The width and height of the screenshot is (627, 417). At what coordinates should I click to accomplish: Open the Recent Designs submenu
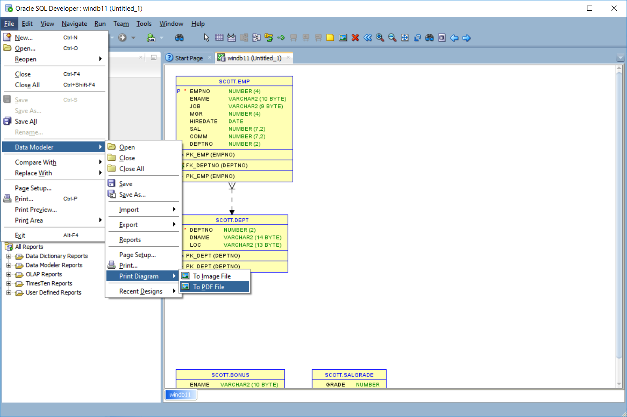point(143,291)
